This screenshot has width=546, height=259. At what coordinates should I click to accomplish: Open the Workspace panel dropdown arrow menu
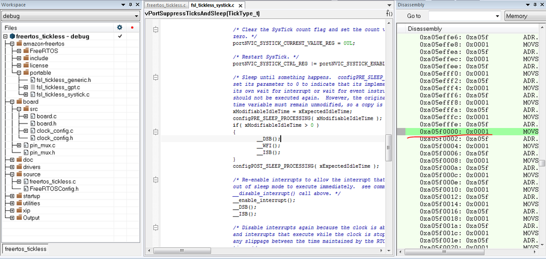click(123, 4)
